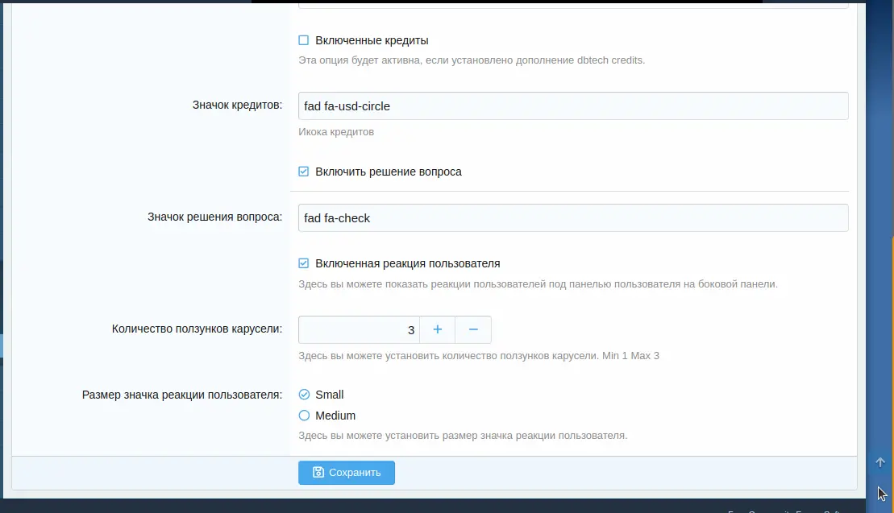Uncheck the Включить решение вопроса checkbox
This screenshot has width=894, height=513.
[304, 172]
